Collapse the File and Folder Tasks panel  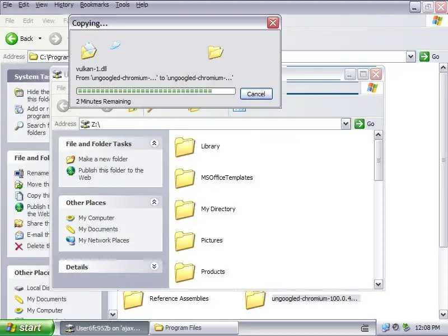[155, 143]
